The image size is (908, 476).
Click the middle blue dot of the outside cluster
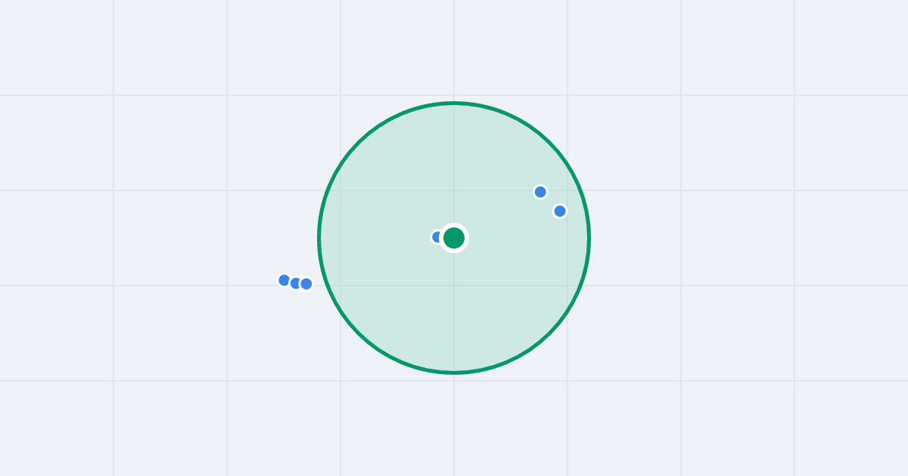[295, 283]
